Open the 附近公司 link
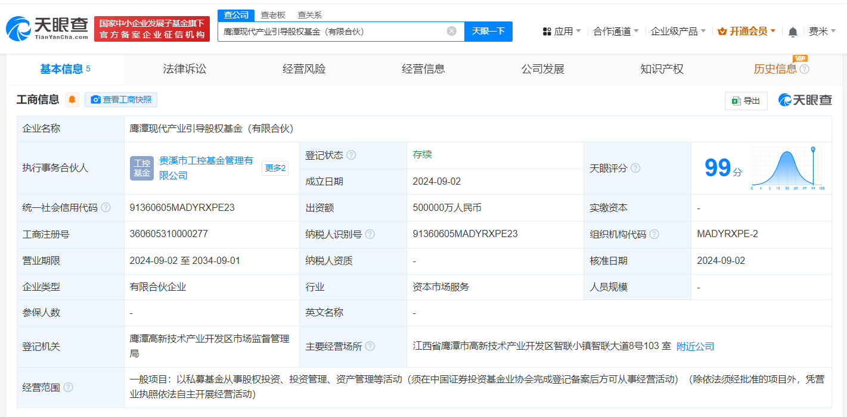This screenshot has width=847, height=417. click(694, 346)
